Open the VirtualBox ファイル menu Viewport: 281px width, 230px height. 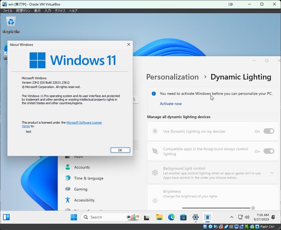click(x=7, y=10)
